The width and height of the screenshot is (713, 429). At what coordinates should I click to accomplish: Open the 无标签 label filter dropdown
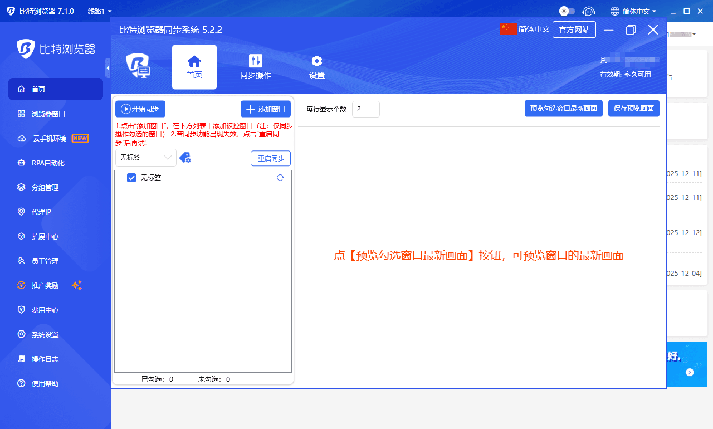[145, 158]
